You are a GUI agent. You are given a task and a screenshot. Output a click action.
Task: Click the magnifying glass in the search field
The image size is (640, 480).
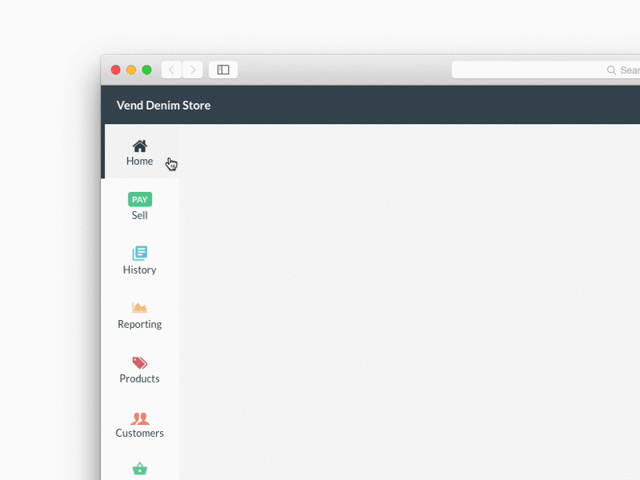click(610, 70)
